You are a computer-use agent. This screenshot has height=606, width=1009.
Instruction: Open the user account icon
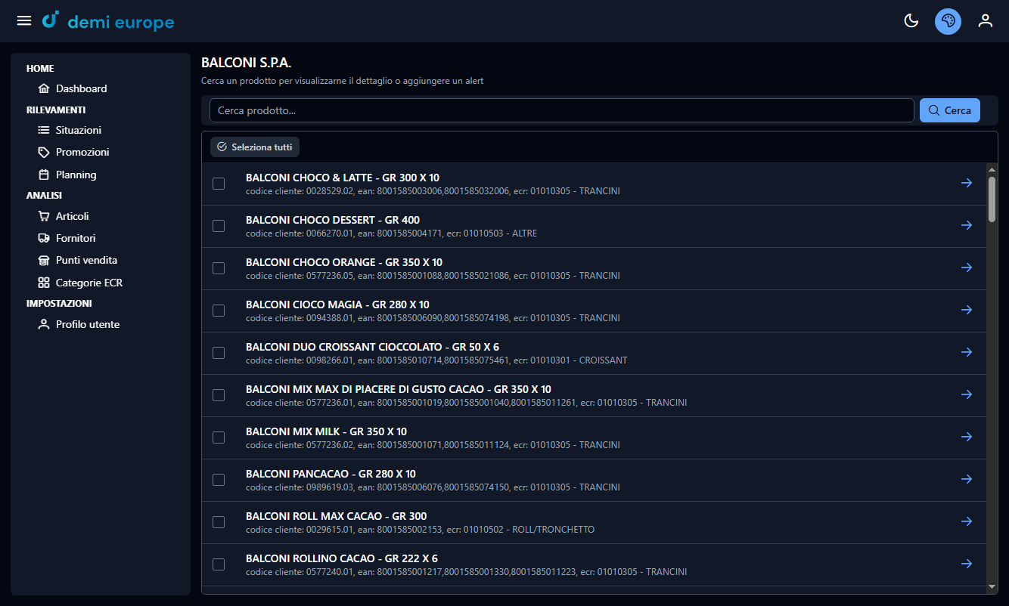985,21
